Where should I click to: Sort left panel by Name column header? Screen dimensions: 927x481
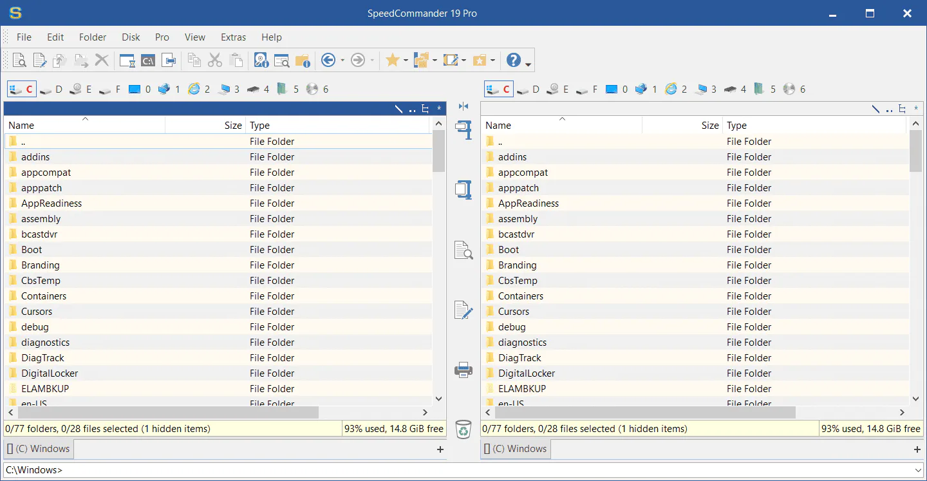point(84,125)
